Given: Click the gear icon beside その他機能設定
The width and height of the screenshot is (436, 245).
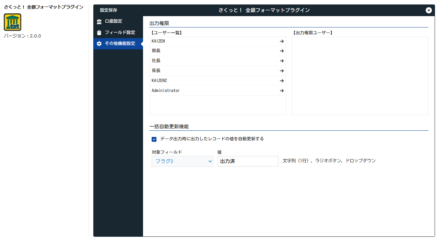Looking at the screenshot, I should 99,44.
